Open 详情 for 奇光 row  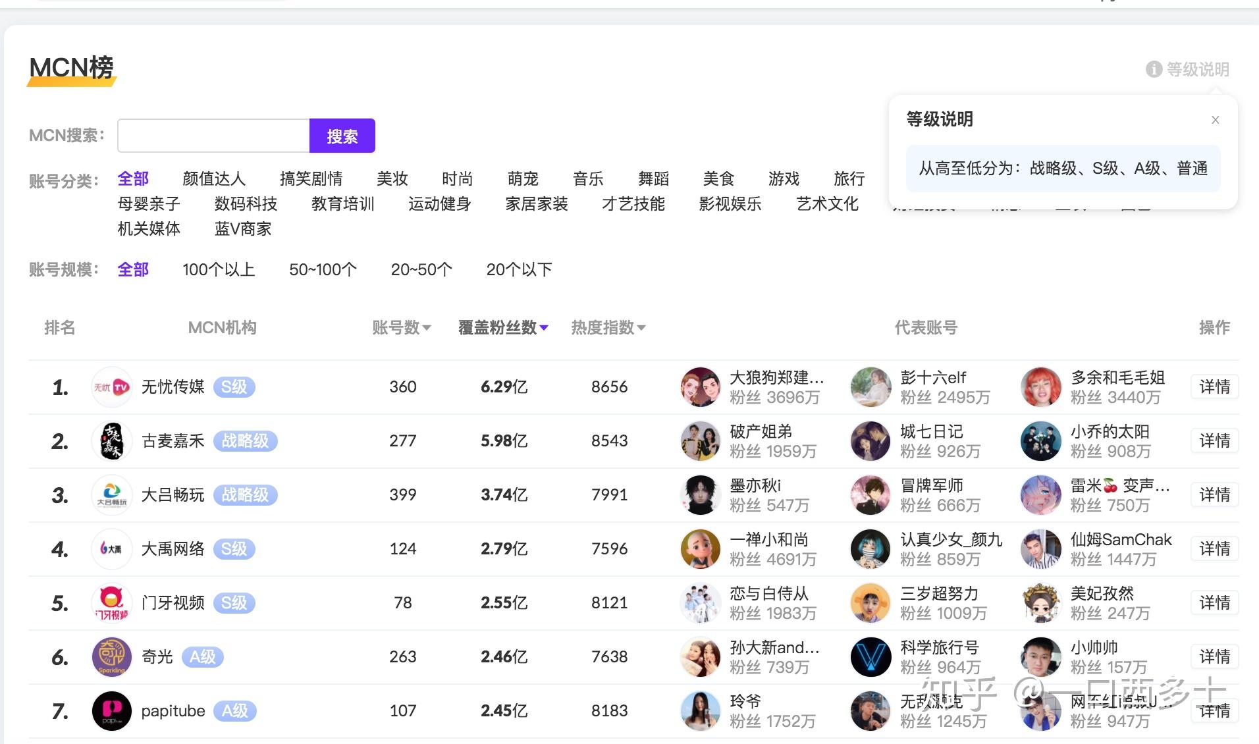coord(1214,656)
